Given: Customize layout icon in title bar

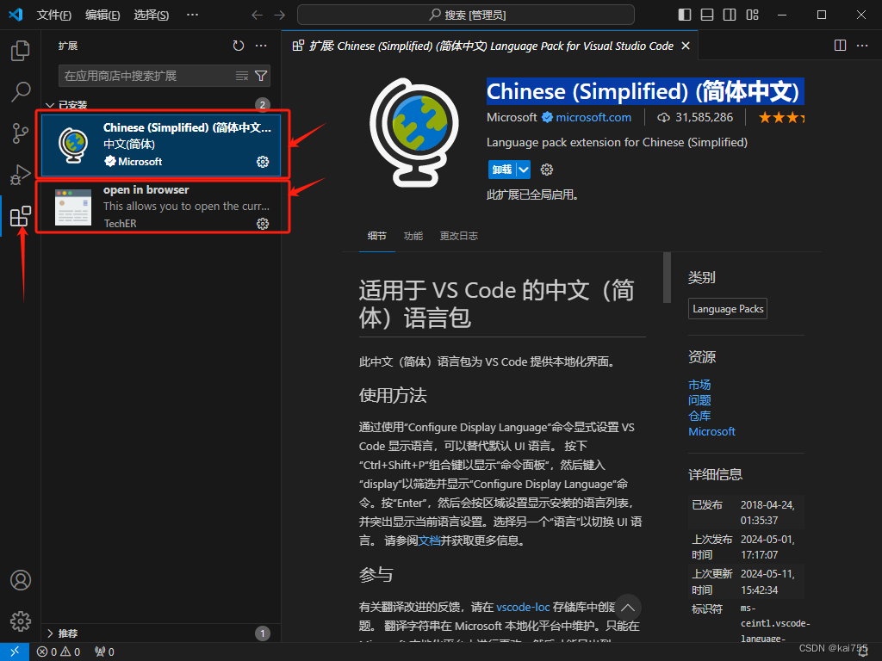Looking at the screenshot, I should coord(752,15).
